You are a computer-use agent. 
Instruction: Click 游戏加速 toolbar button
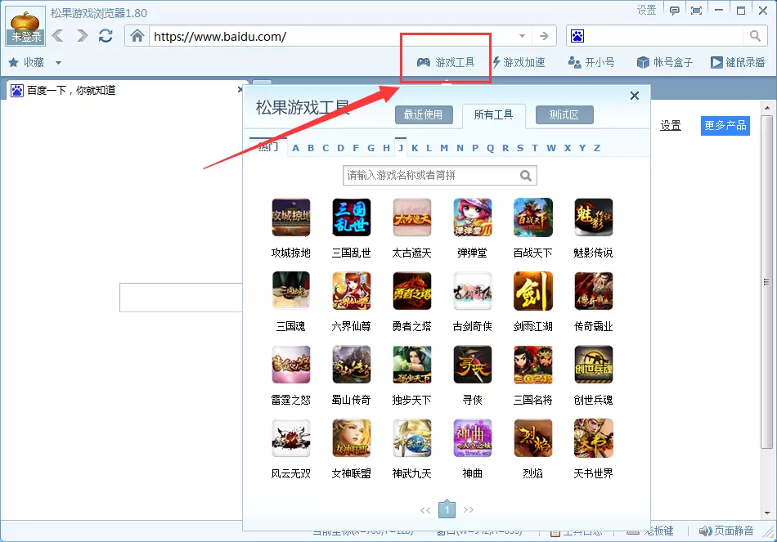click(519, 62)
